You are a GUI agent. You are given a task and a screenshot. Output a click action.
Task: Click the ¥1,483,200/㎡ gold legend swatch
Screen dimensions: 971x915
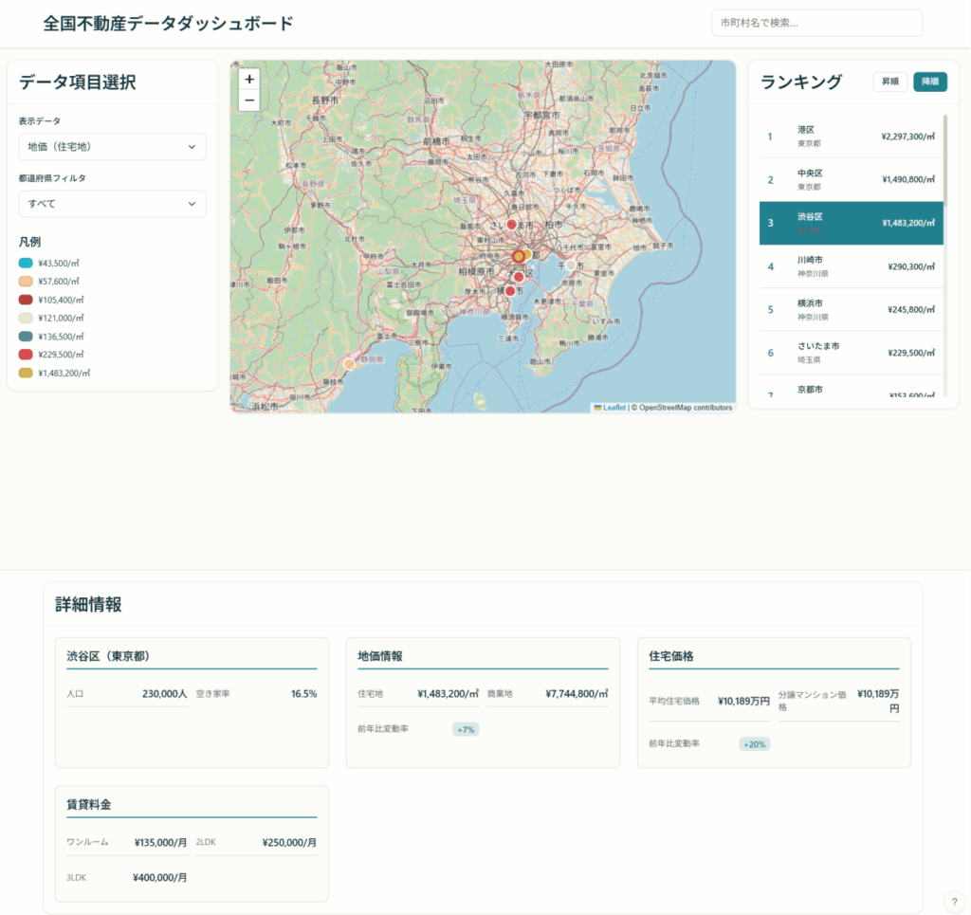pos(26,373)
